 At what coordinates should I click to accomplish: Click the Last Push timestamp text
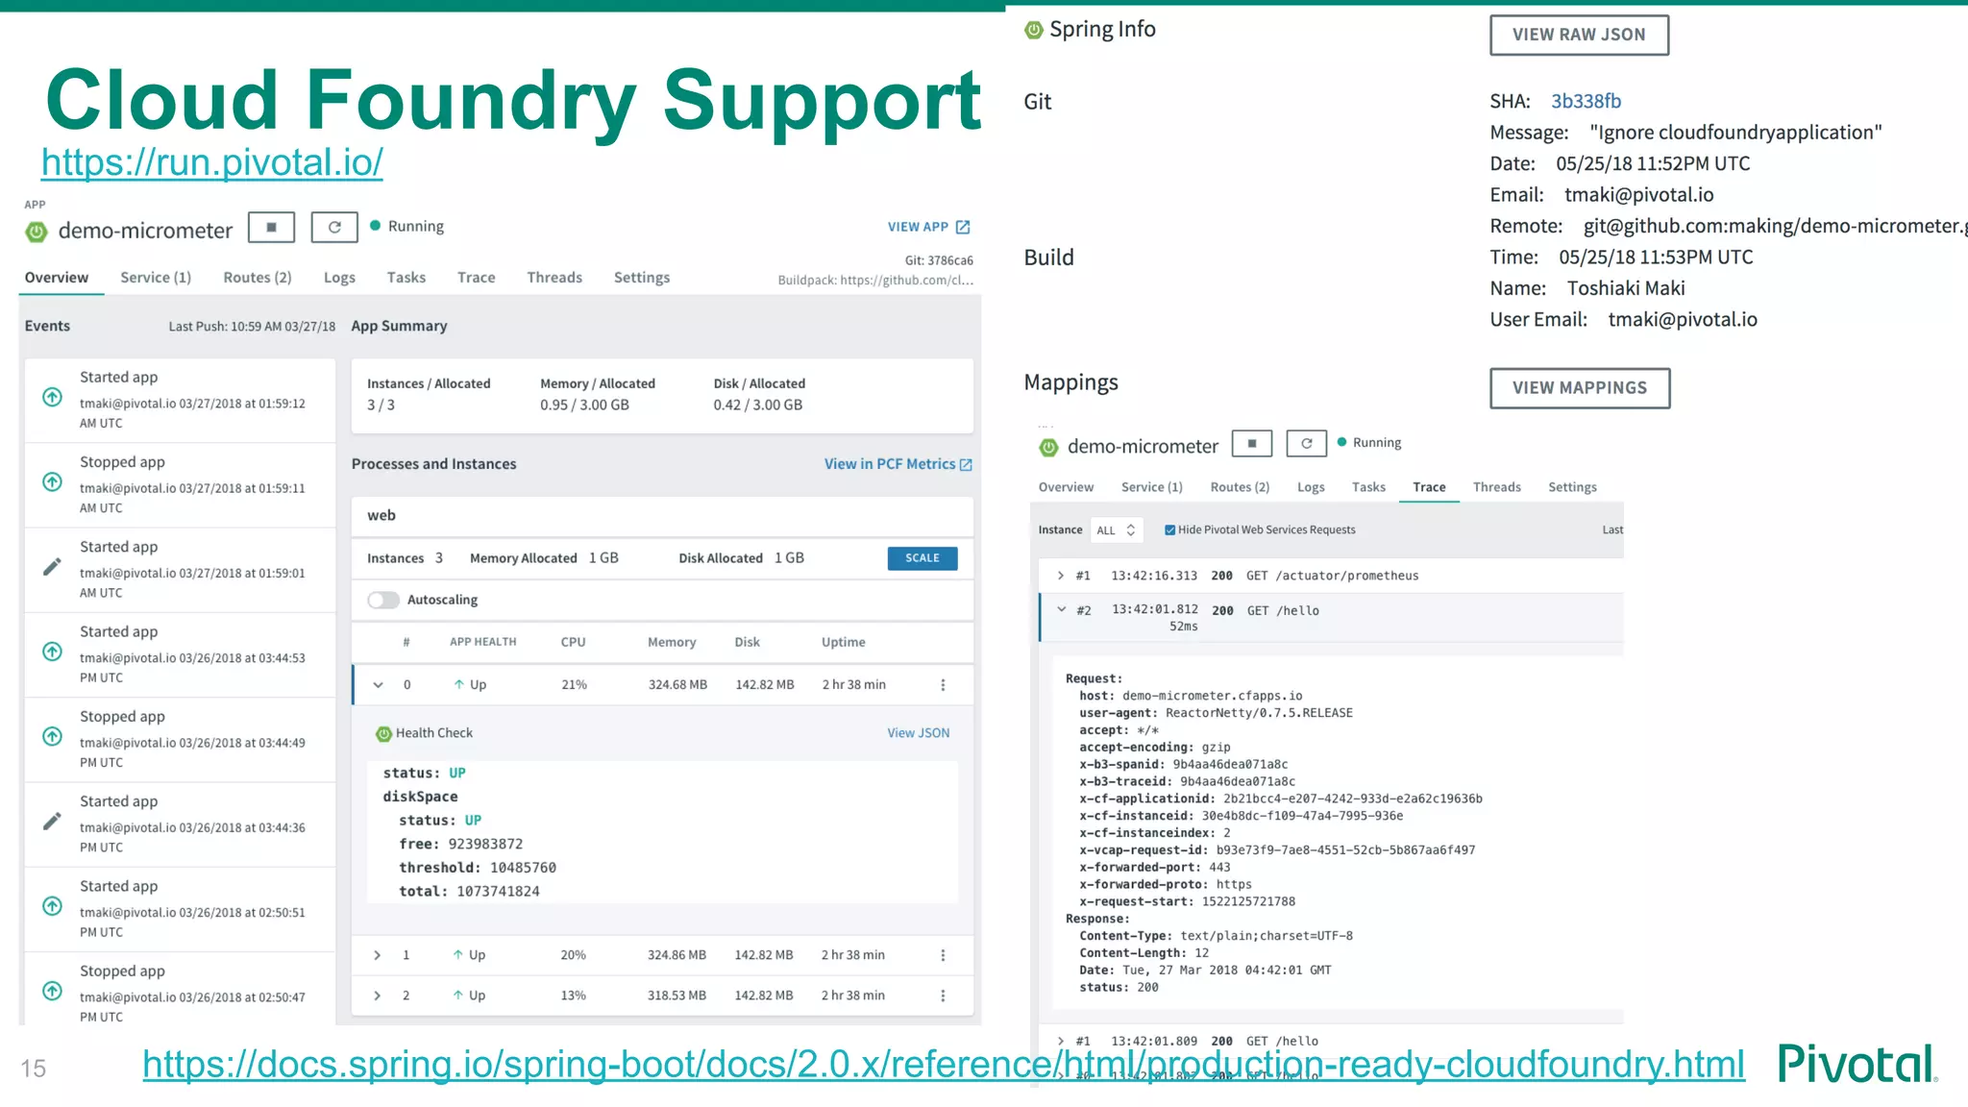252,327
